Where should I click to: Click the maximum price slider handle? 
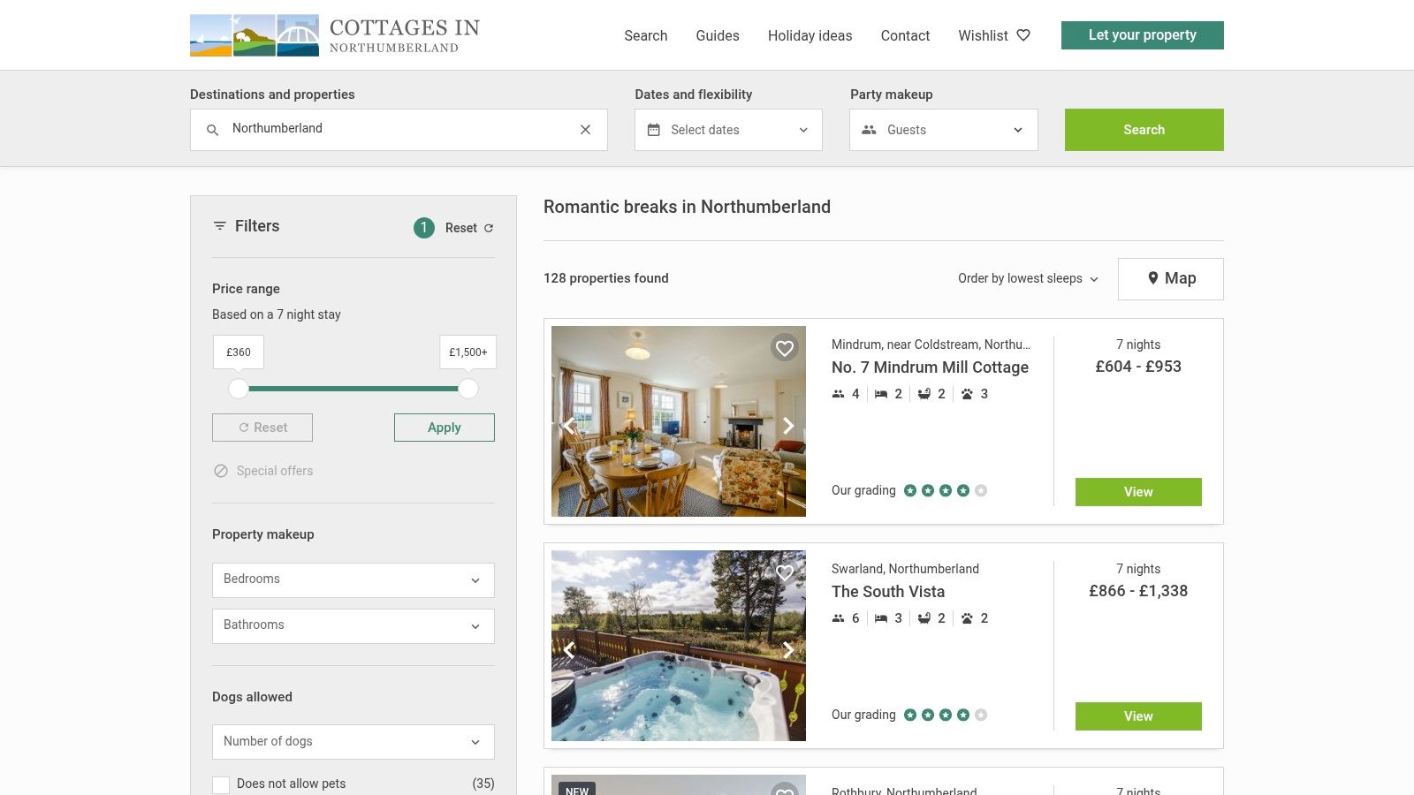468,389
